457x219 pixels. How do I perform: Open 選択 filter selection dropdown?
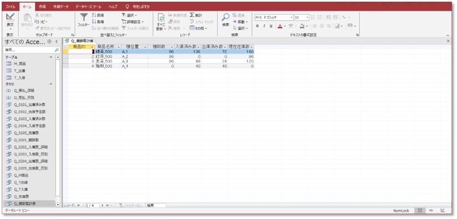click(130, 15)
